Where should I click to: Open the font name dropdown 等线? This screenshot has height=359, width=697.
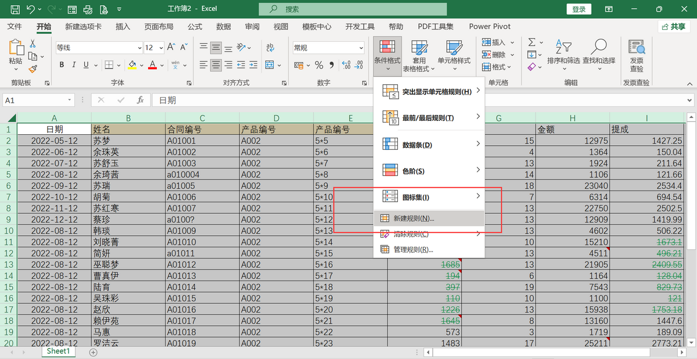click(x=139, y=48)
